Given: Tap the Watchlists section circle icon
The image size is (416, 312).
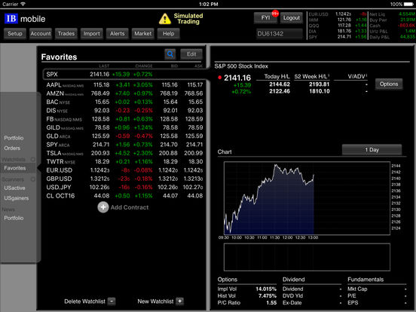Looking at the screenshot, I should pos(33,159).
